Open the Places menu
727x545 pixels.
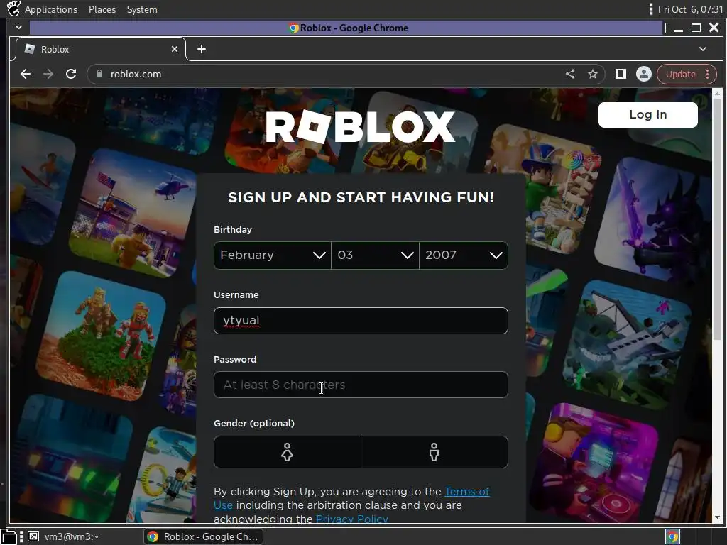pyautogui.click(x=102, y=9)
